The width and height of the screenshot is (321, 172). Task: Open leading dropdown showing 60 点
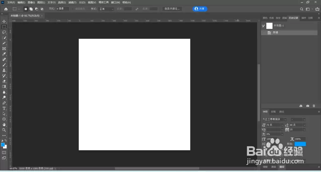[304, 125]
